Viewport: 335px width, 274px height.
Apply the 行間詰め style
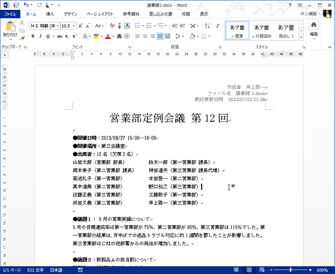[261, 30]
